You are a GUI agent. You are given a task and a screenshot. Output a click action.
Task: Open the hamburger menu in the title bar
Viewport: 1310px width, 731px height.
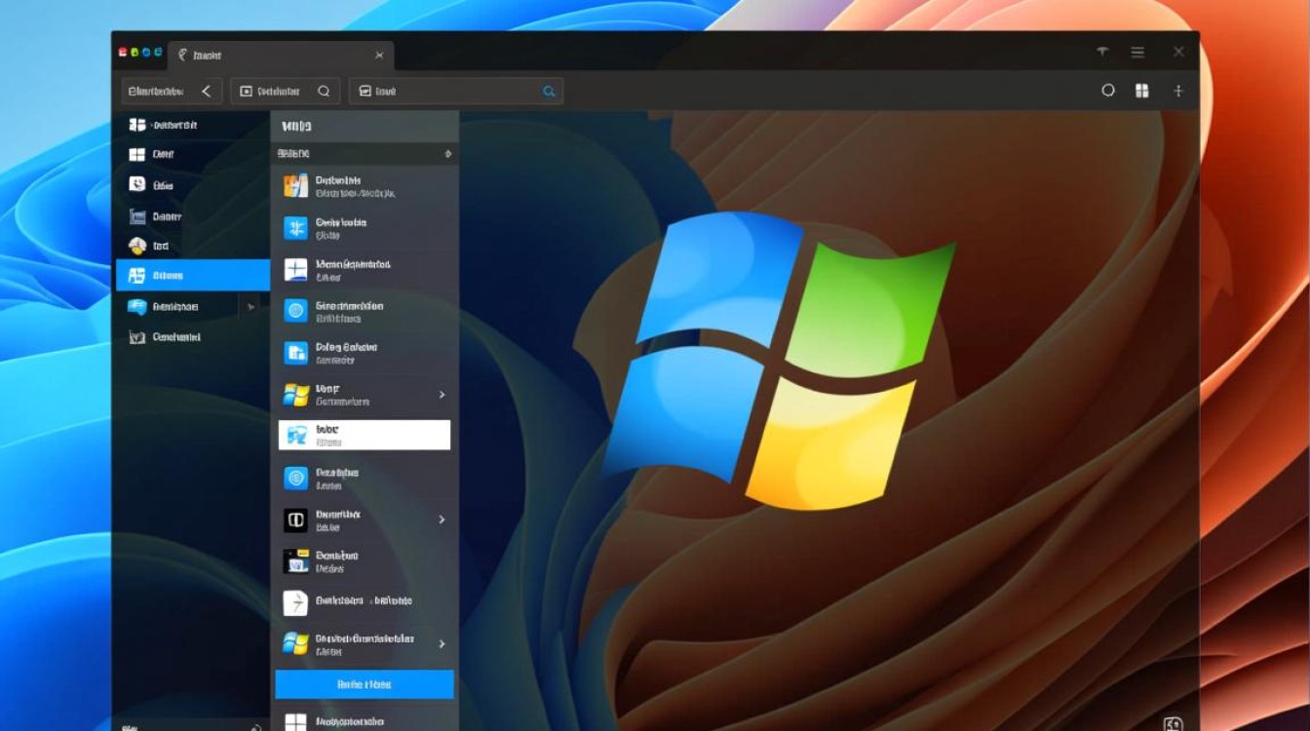pos(1137,53)
